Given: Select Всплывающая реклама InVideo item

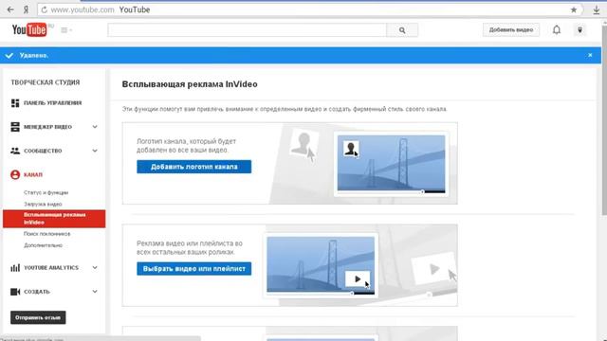Looking at the screenshot, I should click(x=54, y=219).
